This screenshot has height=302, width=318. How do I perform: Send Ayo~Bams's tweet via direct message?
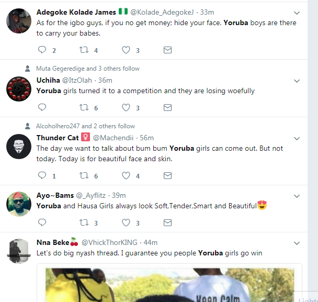[x=167, y=222]
